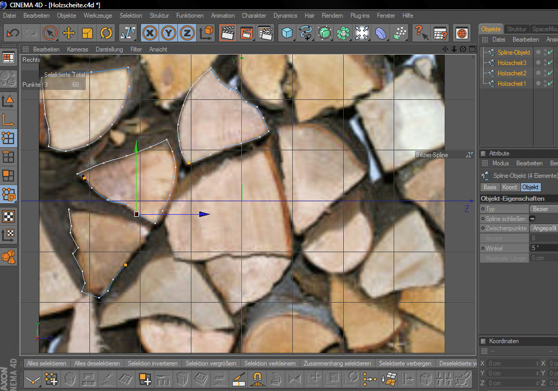Click the Undo arrow icon
The image size is (558, 391).
pos(12,33)
